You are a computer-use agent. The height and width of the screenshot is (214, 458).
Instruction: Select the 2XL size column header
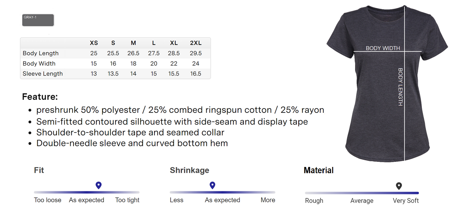[196, 43]
